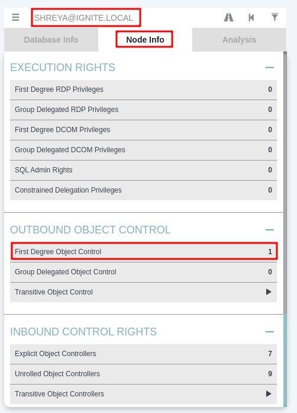Run the Transitive Object Controllers play arrow

269,394
